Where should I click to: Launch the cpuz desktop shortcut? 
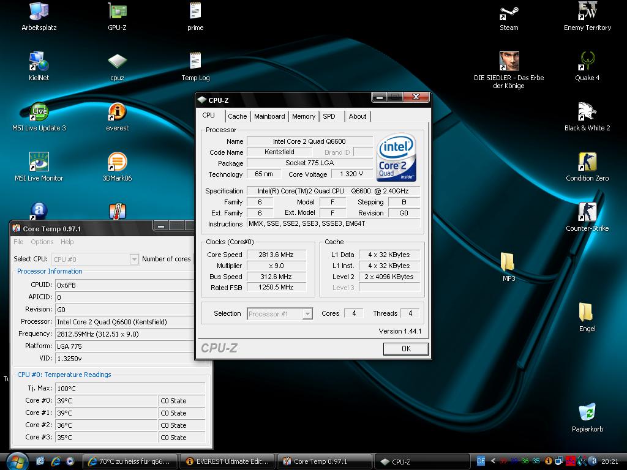(x=117, y=67)
